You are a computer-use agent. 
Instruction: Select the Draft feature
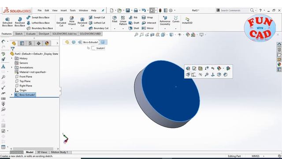134,23
